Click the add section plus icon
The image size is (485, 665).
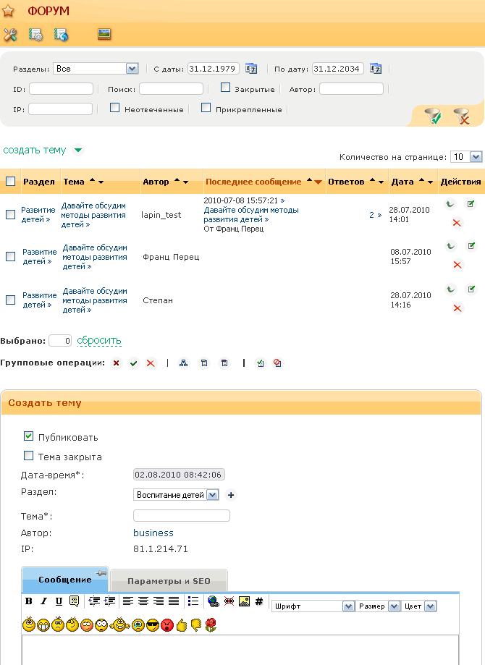231,495
